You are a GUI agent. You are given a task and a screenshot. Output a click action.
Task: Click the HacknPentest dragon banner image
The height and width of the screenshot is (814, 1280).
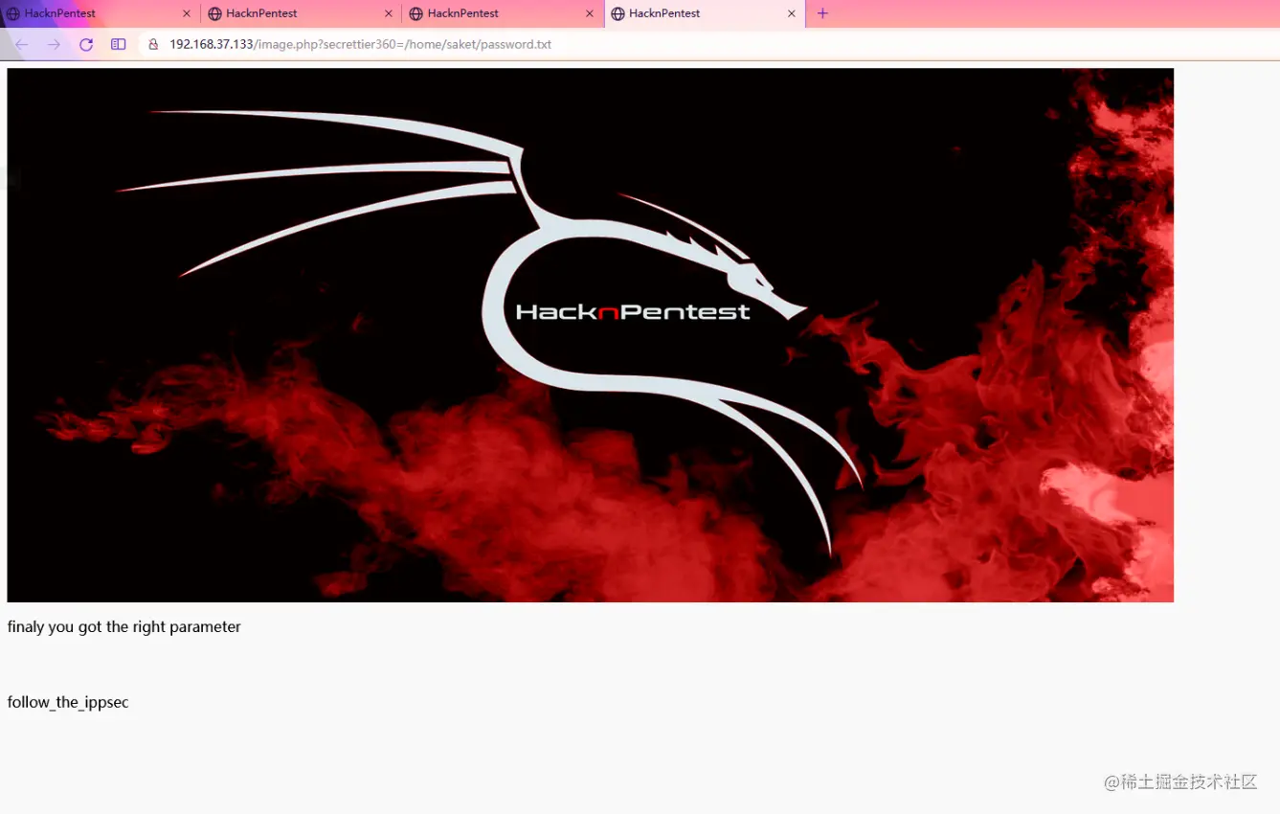pos(590,335)
